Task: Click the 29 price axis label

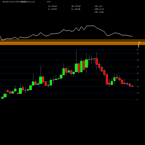Action: tap(138, 73)
